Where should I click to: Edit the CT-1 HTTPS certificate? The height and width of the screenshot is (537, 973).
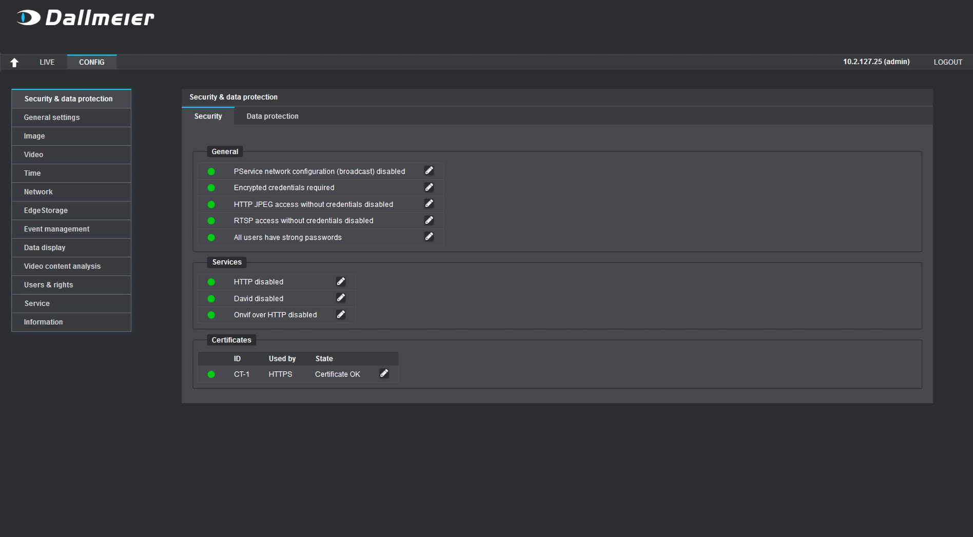tap(384, 373)
